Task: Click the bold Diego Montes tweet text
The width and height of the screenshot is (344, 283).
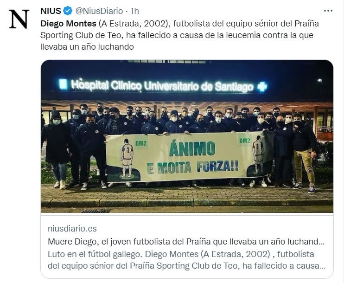Action: 68,24
